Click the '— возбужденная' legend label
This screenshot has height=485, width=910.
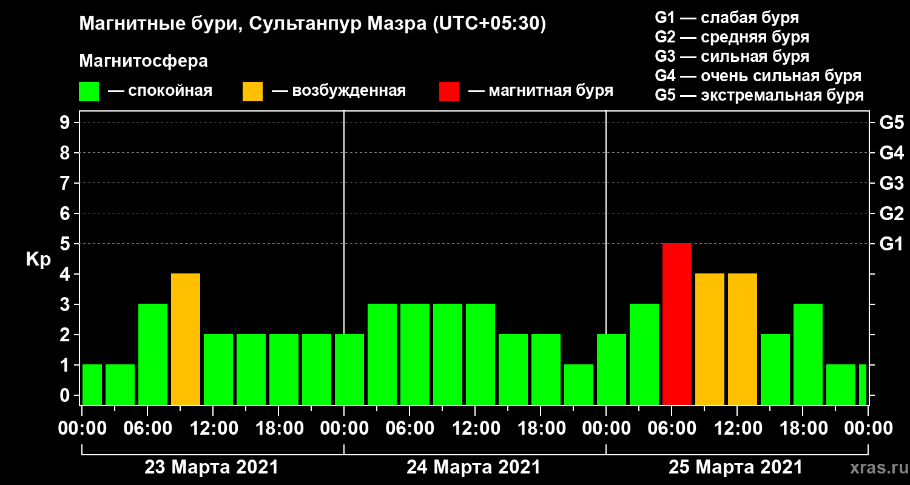pos(339,91)
